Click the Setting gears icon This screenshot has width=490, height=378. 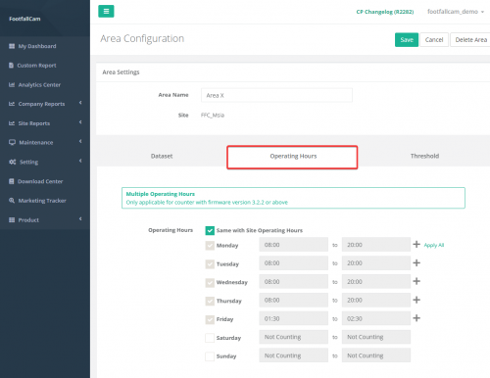13,162
